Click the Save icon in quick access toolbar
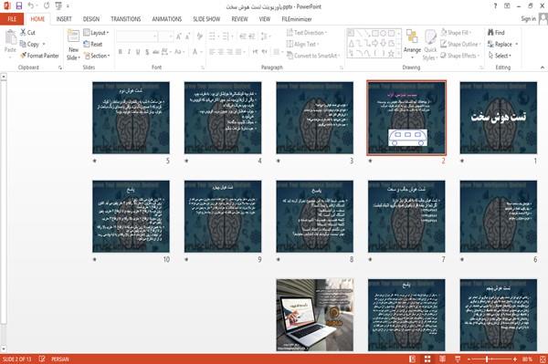The width and height of the screenshot is (548, 364). (x=19, y=5)
